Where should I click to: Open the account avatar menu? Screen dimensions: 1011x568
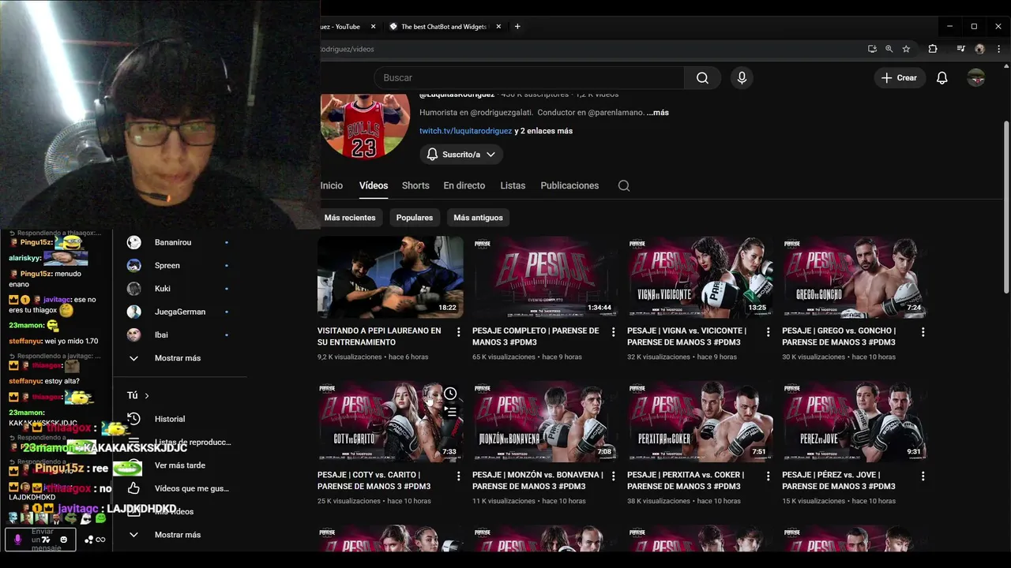pos(976,78)
